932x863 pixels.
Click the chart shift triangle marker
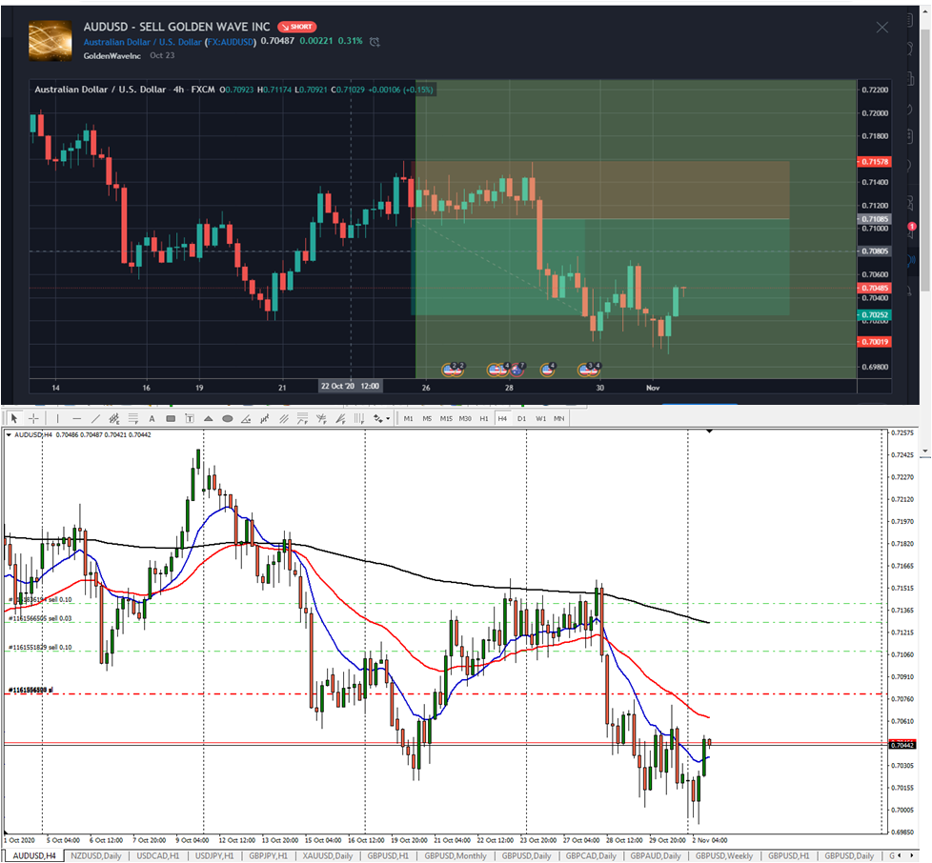click(709, 431)
